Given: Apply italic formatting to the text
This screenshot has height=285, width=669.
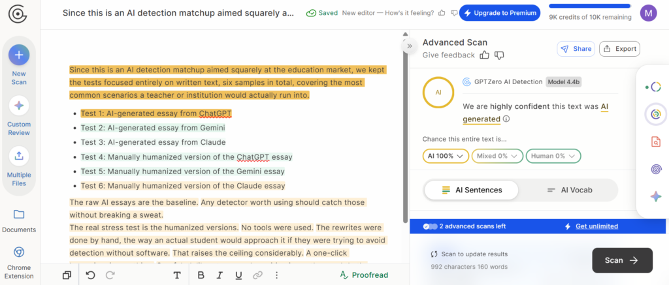Looking at the screenshot, I should pyautogui.click(x=220, y=275).
